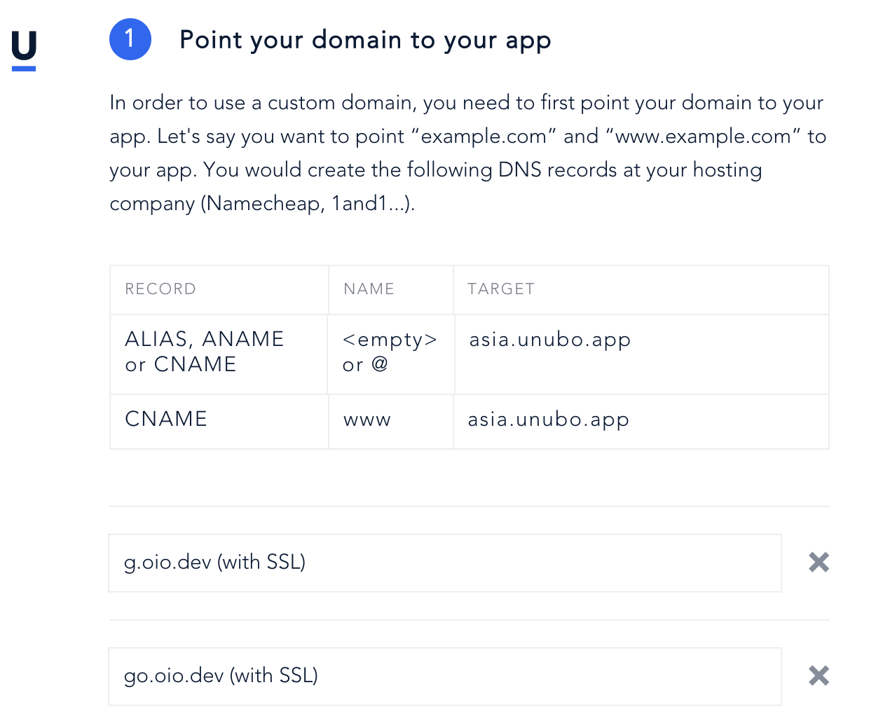Viewport: 876px width, 727px height.
Task: Select the X icon beside the first domain
Action: [818, 562]
